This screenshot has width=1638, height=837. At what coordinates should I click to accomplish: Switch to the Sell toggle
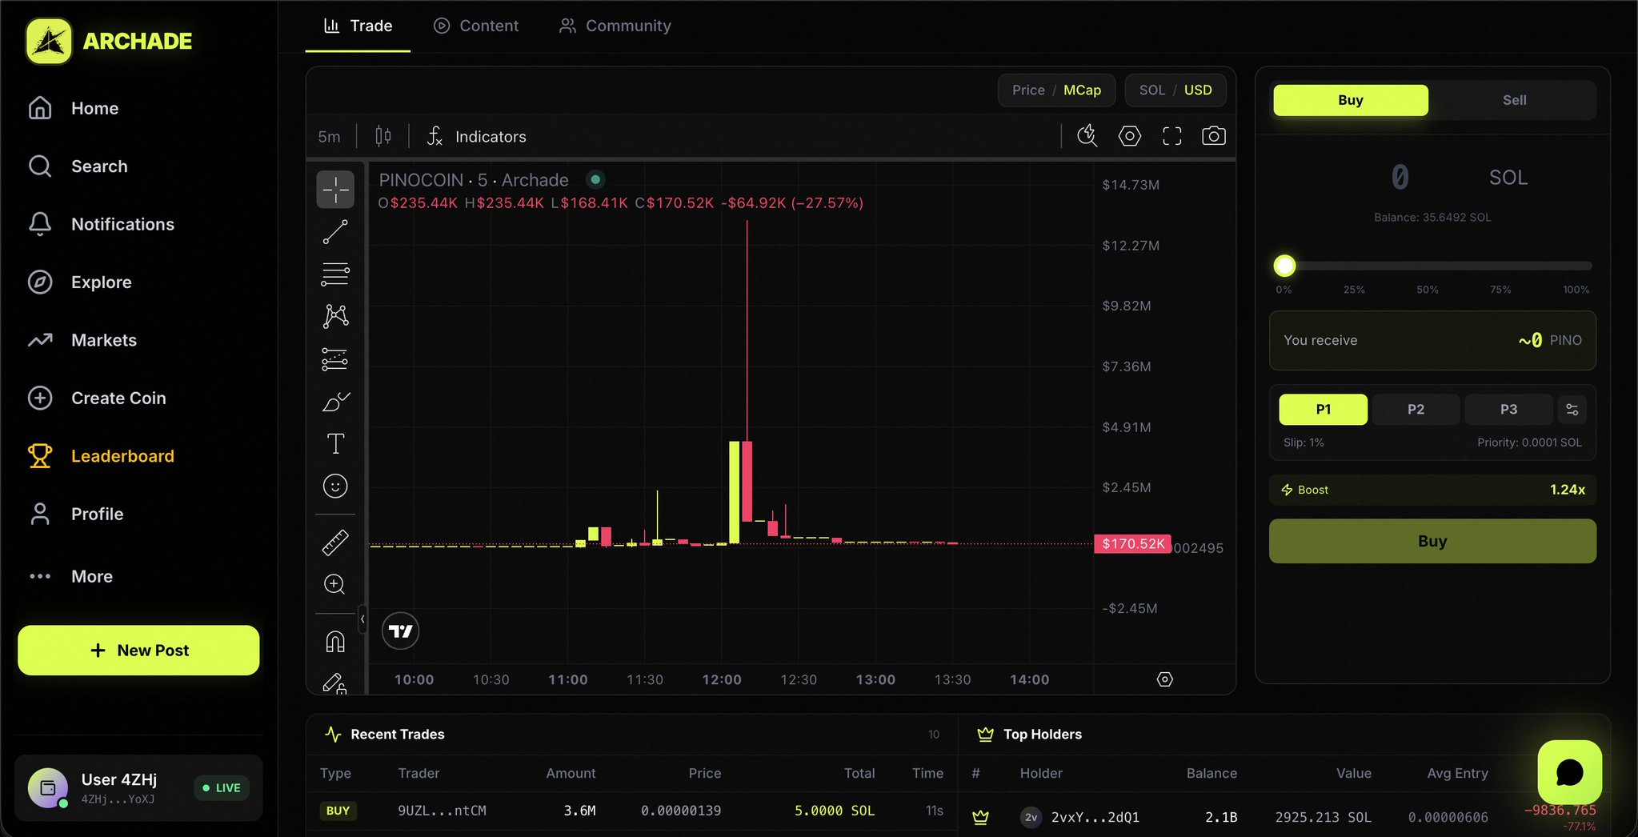[x=1513, y=100]
